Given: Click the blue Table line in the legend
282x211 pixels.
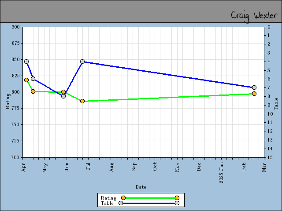Looking at the screenshot, I should point(149,203).
